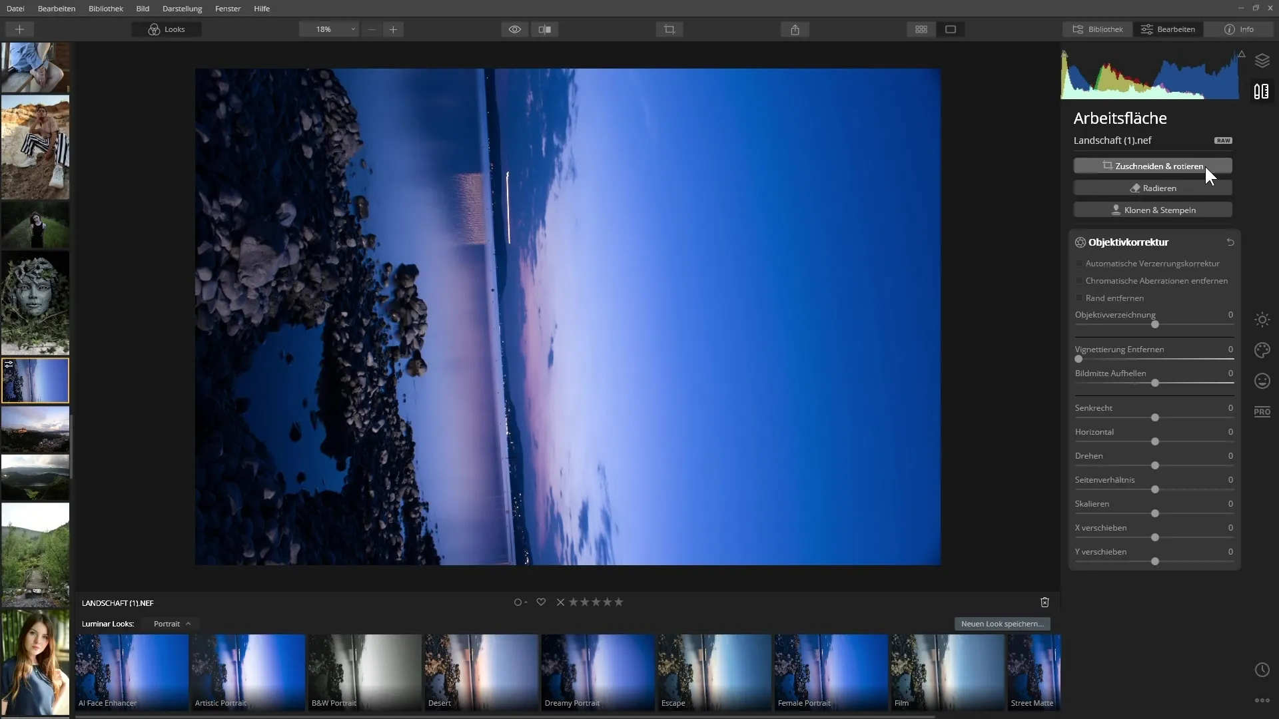
Task: Toggle the eye preview original button
Action: [515, 29]
